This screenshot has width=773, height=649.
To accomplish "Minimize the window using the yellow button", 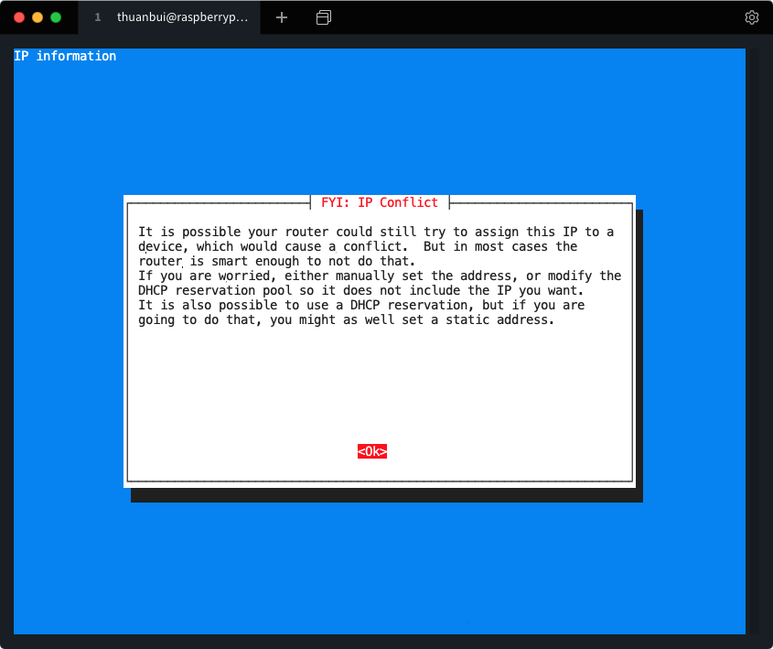I will (x=38, y=17).
